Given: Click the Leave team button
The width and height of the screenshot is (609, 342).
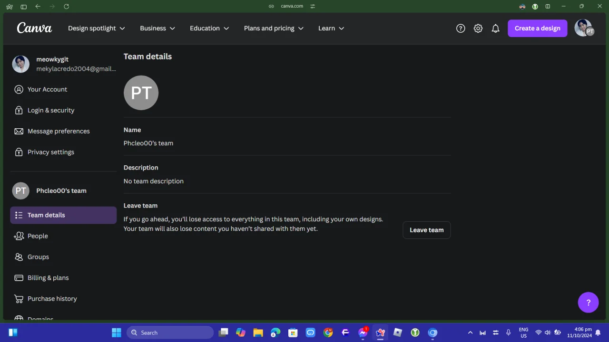Looking at the screenshot, I should click(x=427, y=230).
